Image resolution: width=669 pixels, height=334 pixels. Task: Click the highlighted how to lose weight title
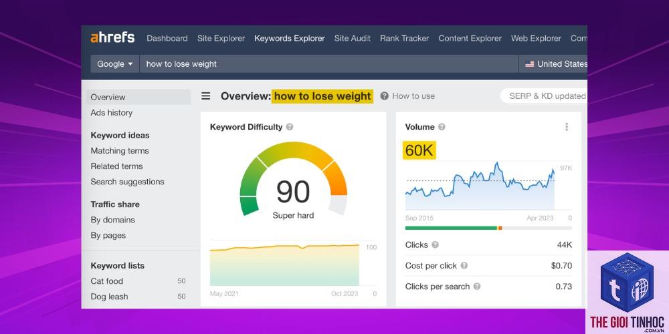point(322,96)
